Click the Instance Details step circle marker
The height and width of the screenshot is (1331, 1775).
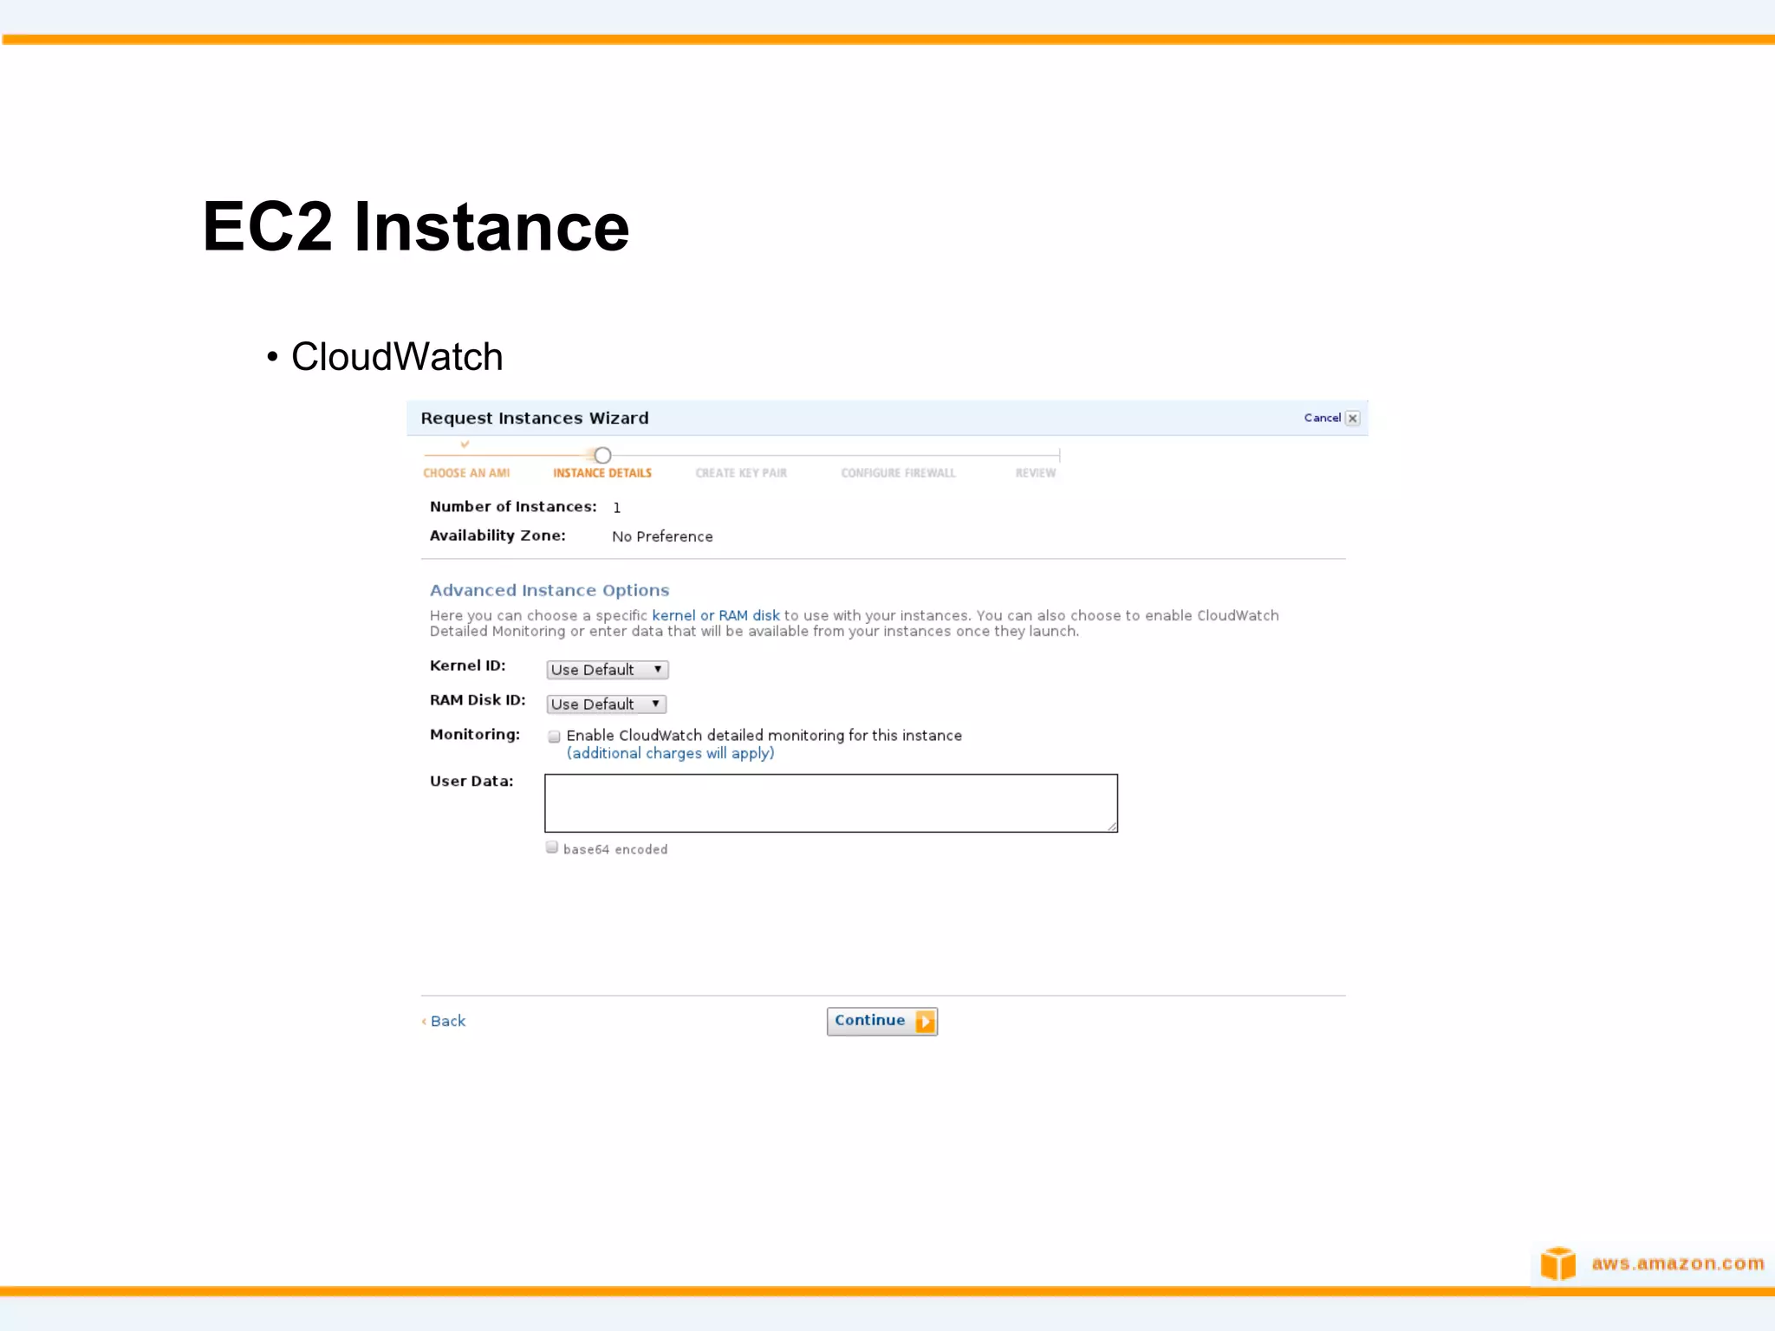[602, 455]
